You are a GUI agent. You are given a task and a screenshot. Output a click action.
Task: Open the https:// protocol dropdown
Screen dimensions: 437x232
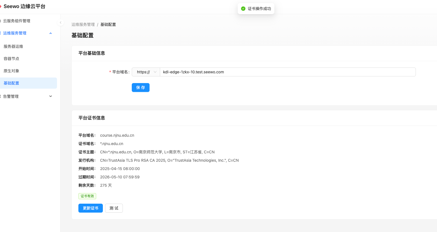click(x=146, y=72)
